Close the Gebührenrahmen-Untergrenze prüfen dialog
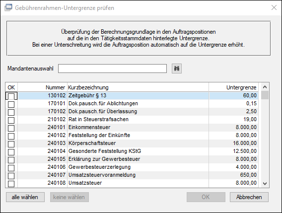282x213 pixels. 274,7
